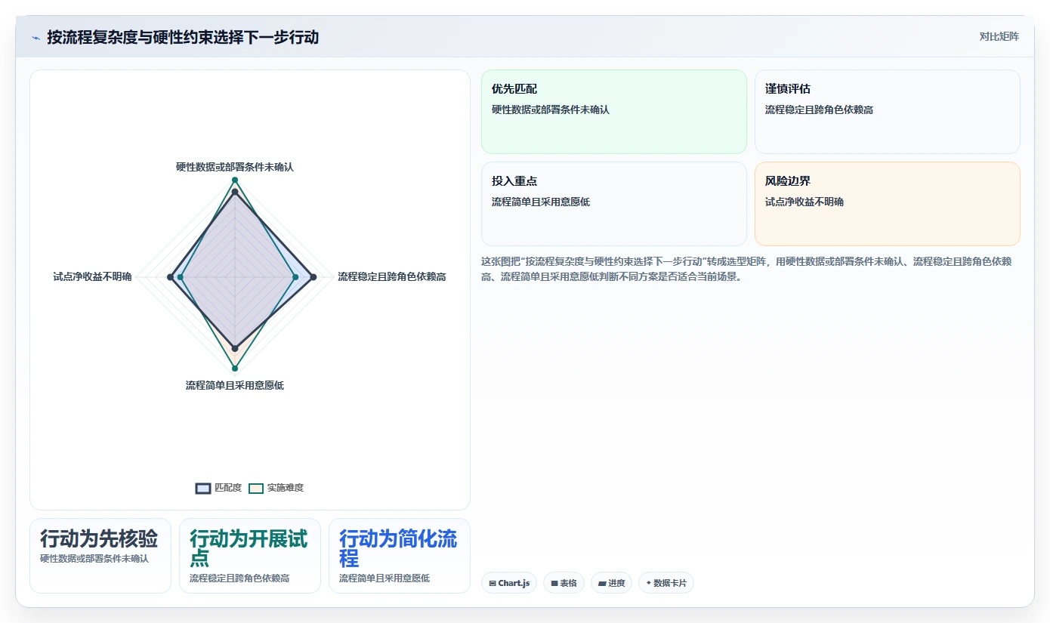1050x623 pixels.
Task: Open the 投入重点 card
Action: pyautogui.click(x=614, y=204)
